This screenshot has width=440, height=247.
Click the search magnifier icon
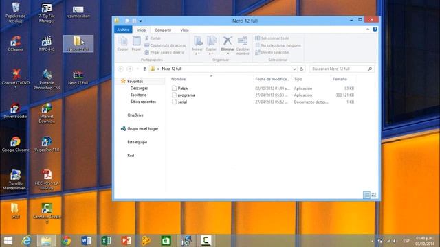[370, 69]
